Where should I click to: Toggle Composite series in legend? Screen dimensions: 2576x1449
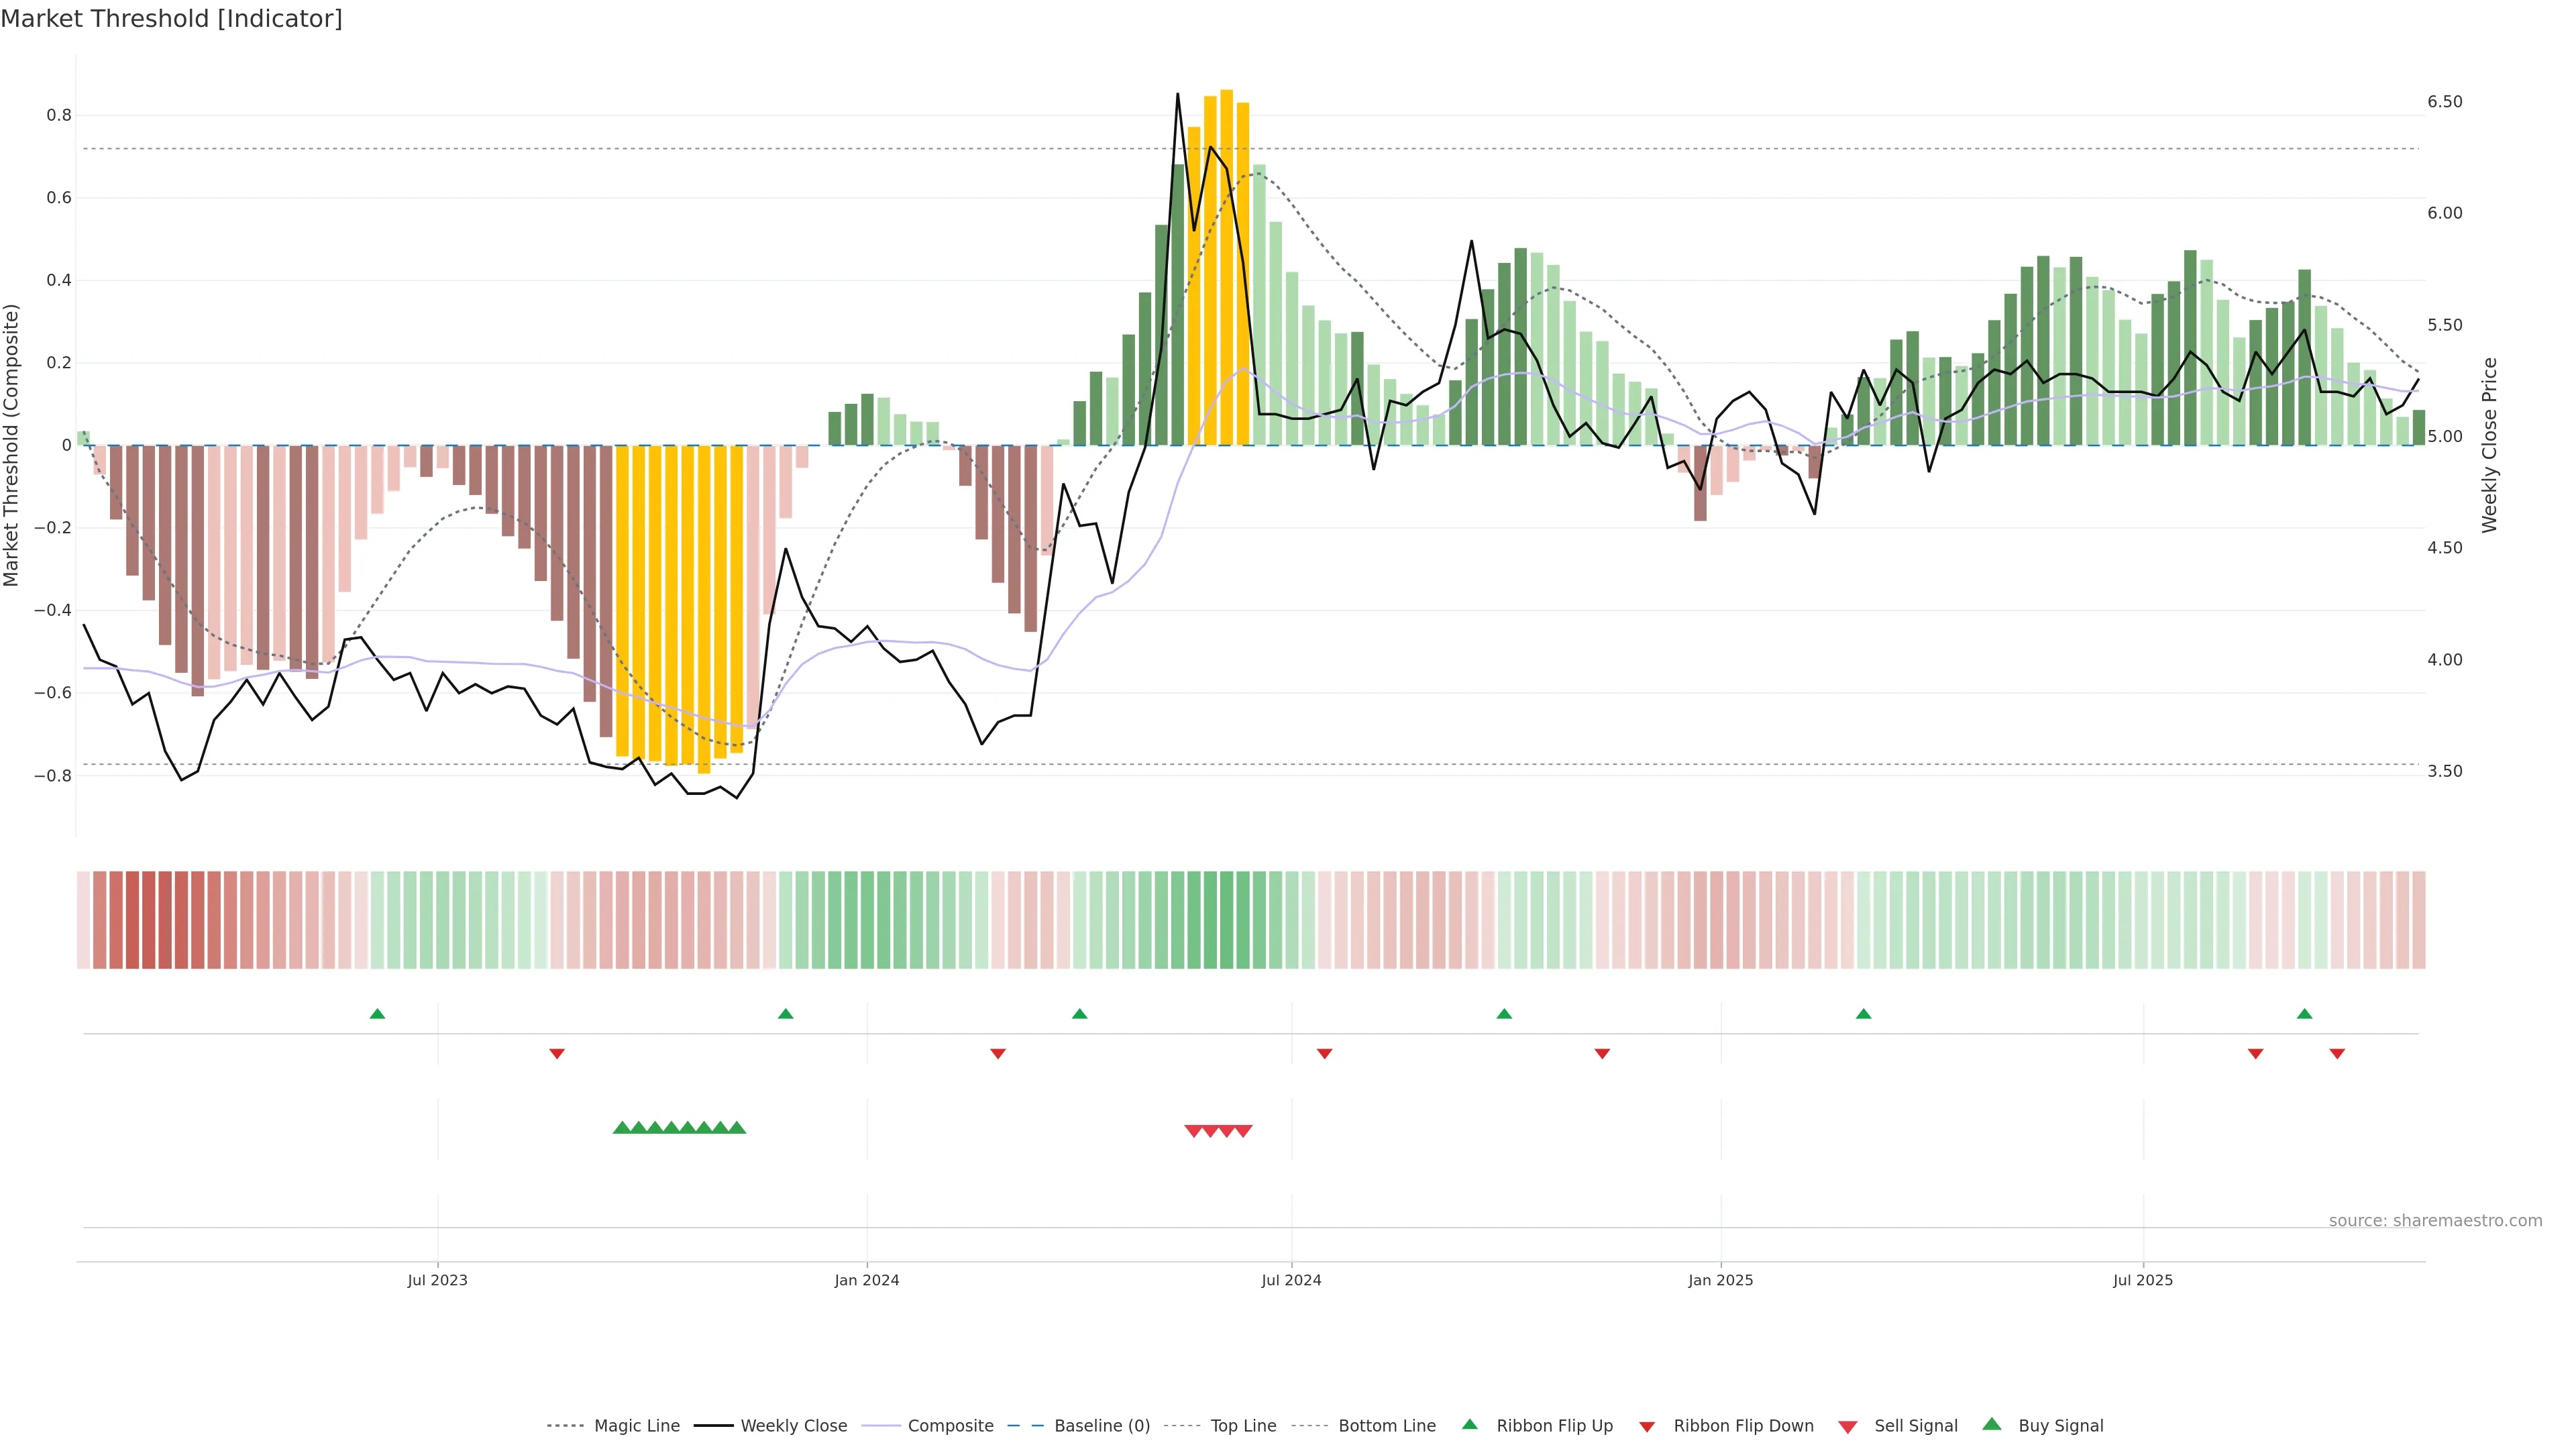coord(950,1426)
